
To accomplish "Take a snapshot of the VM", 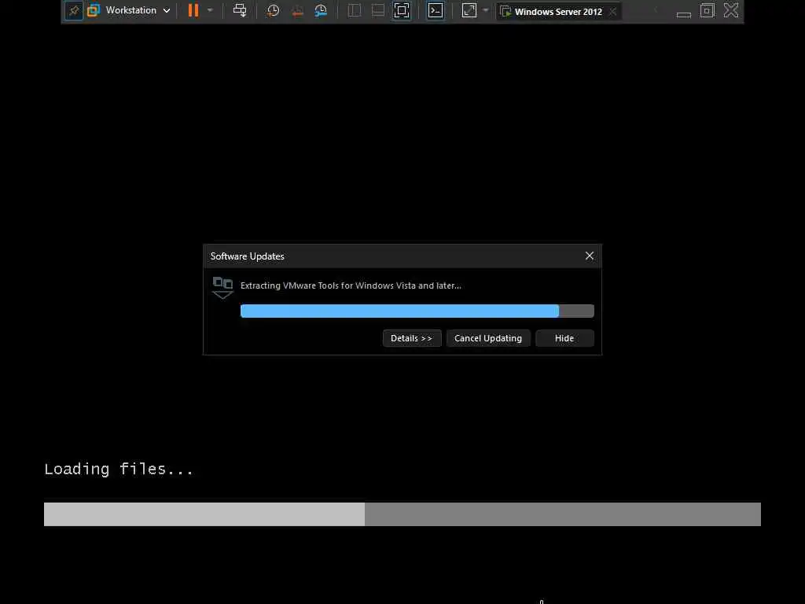I will tap(273, 10).
